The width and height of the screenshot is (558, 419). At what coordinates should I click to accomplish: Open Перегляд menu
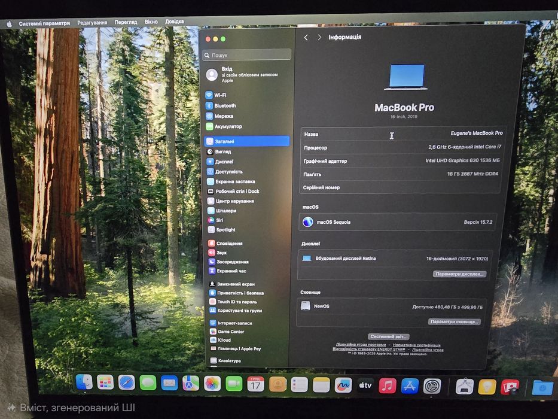[x=126, y=22]
